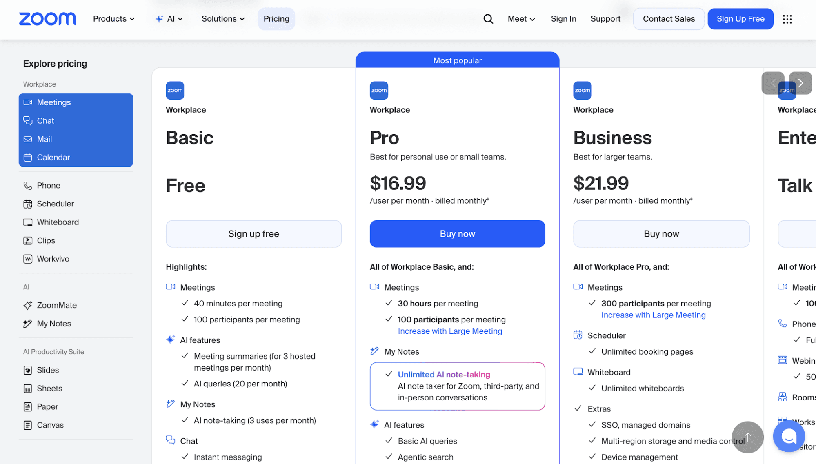Click the Phone handset icon in sidebar

point(28,186)
